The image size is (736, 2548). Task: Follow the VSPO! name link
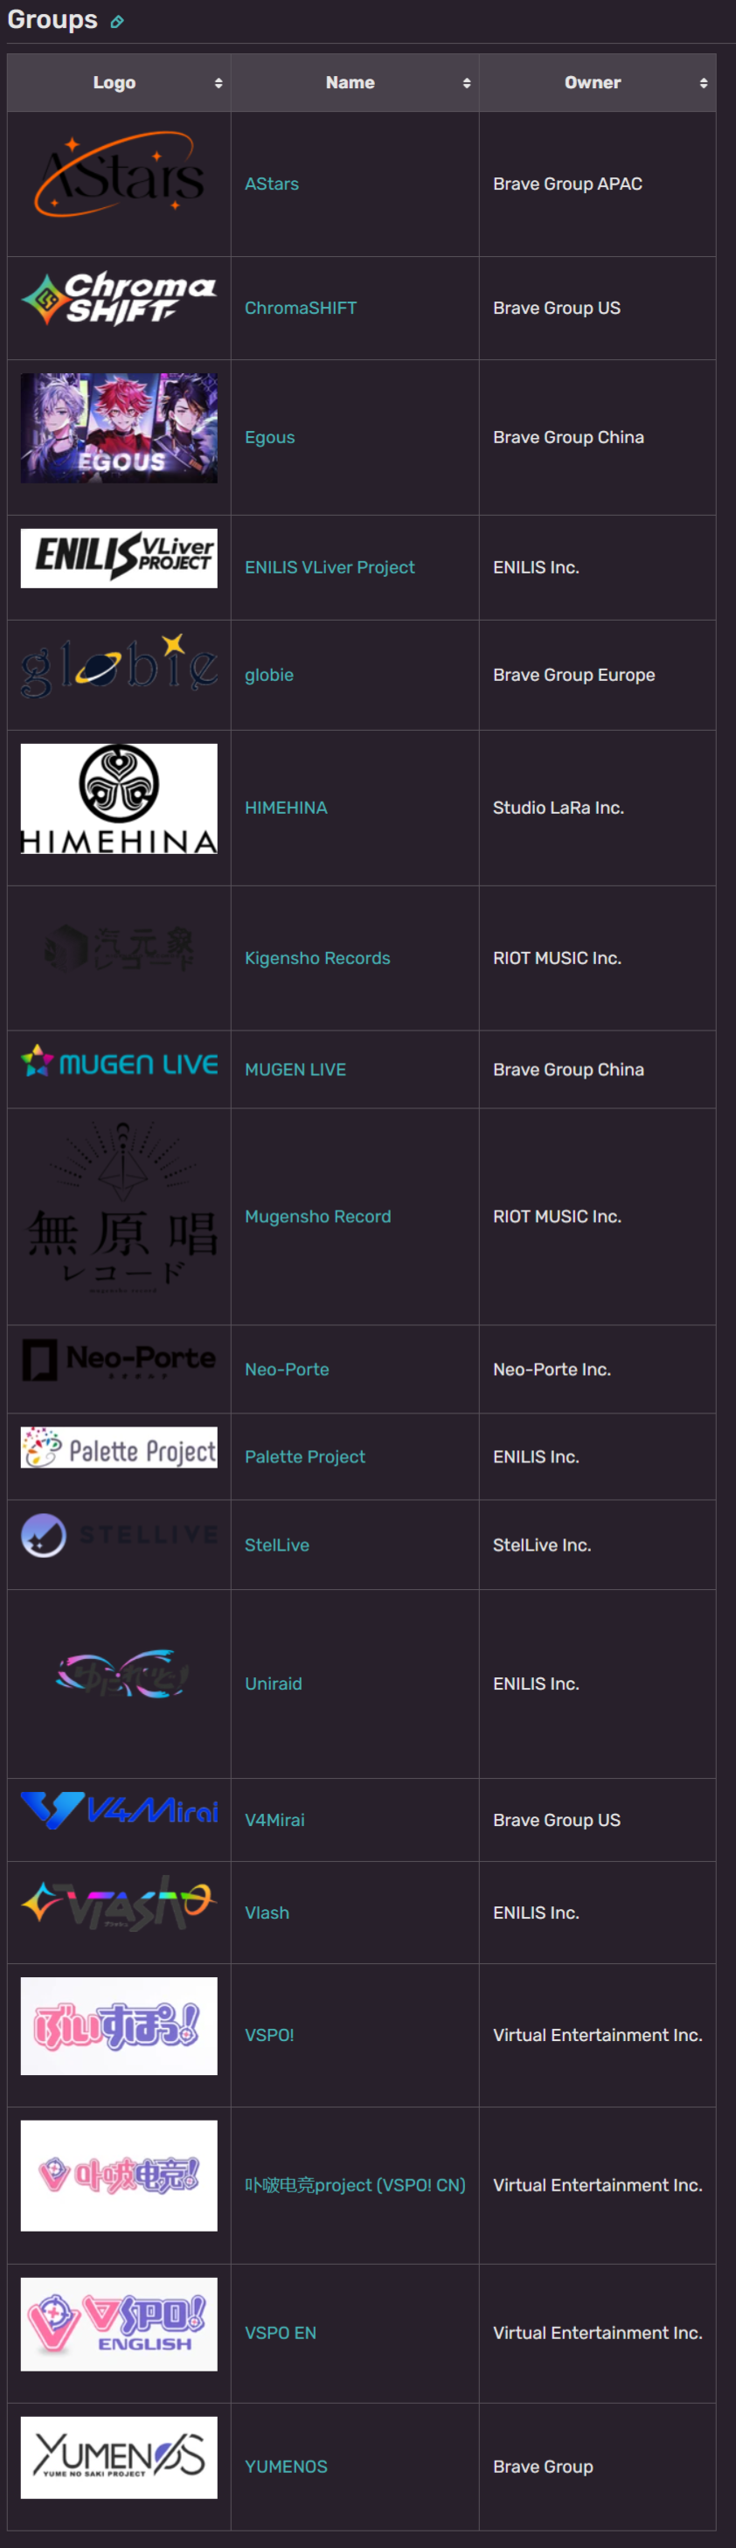[269, 2035]
